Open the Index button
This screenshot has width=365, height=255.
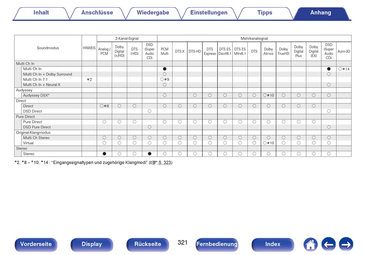[273, 244]
